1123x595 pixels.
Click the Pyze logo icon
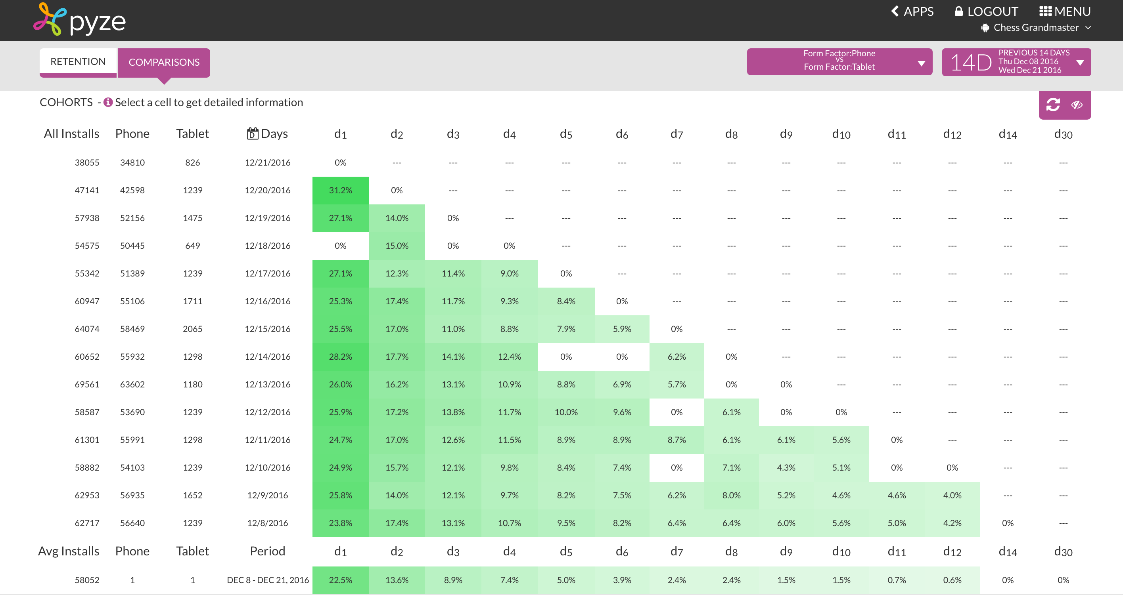coord(50,19)
